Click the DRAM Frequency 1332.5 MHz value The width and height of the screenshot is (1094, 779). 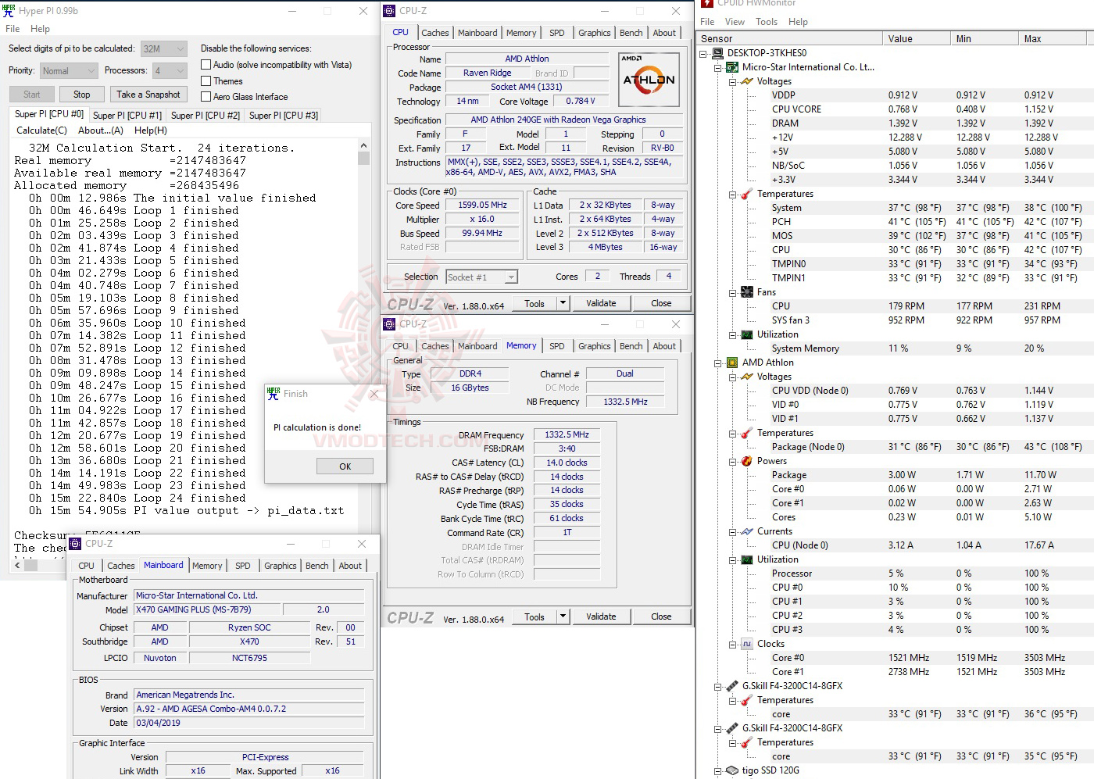(x=567, y=434)
